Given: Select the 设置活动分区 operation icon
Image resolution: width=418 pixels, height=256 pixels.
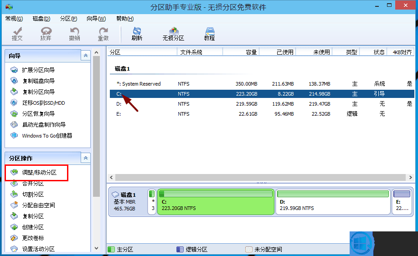Looking at the screenshot, I should click(14, 249).
